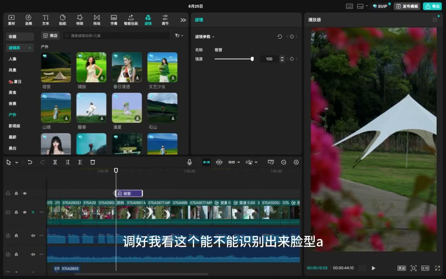Zoom out the timeline

coord(283,162)
